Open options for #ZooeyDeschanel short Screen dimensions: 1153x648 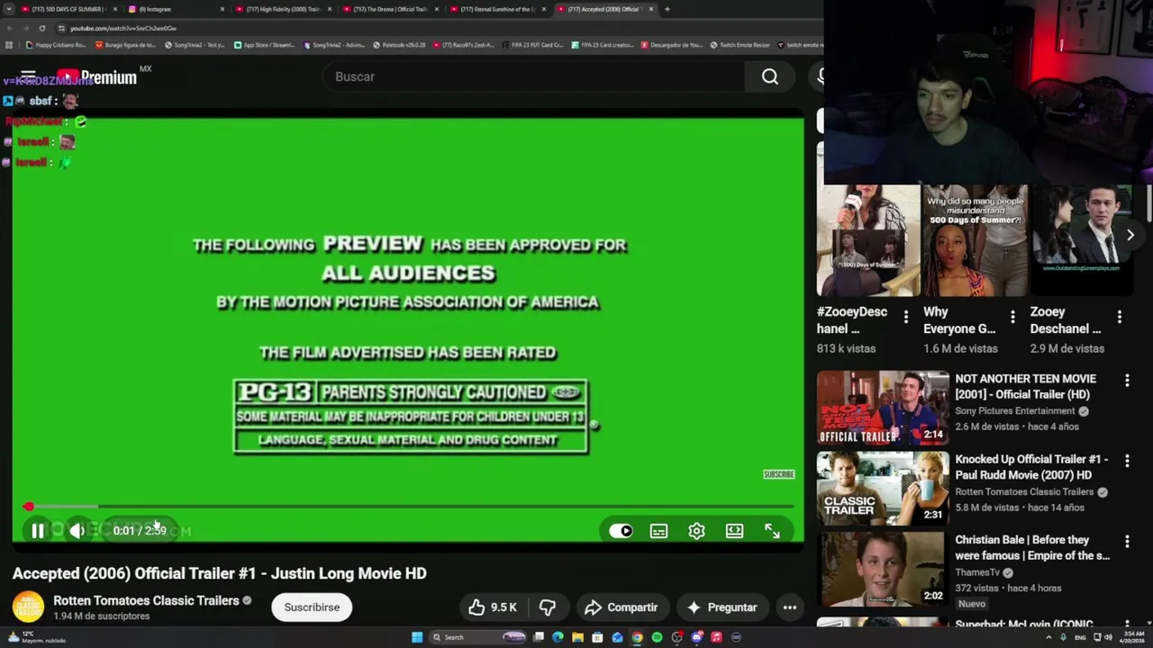click(905, 317)
